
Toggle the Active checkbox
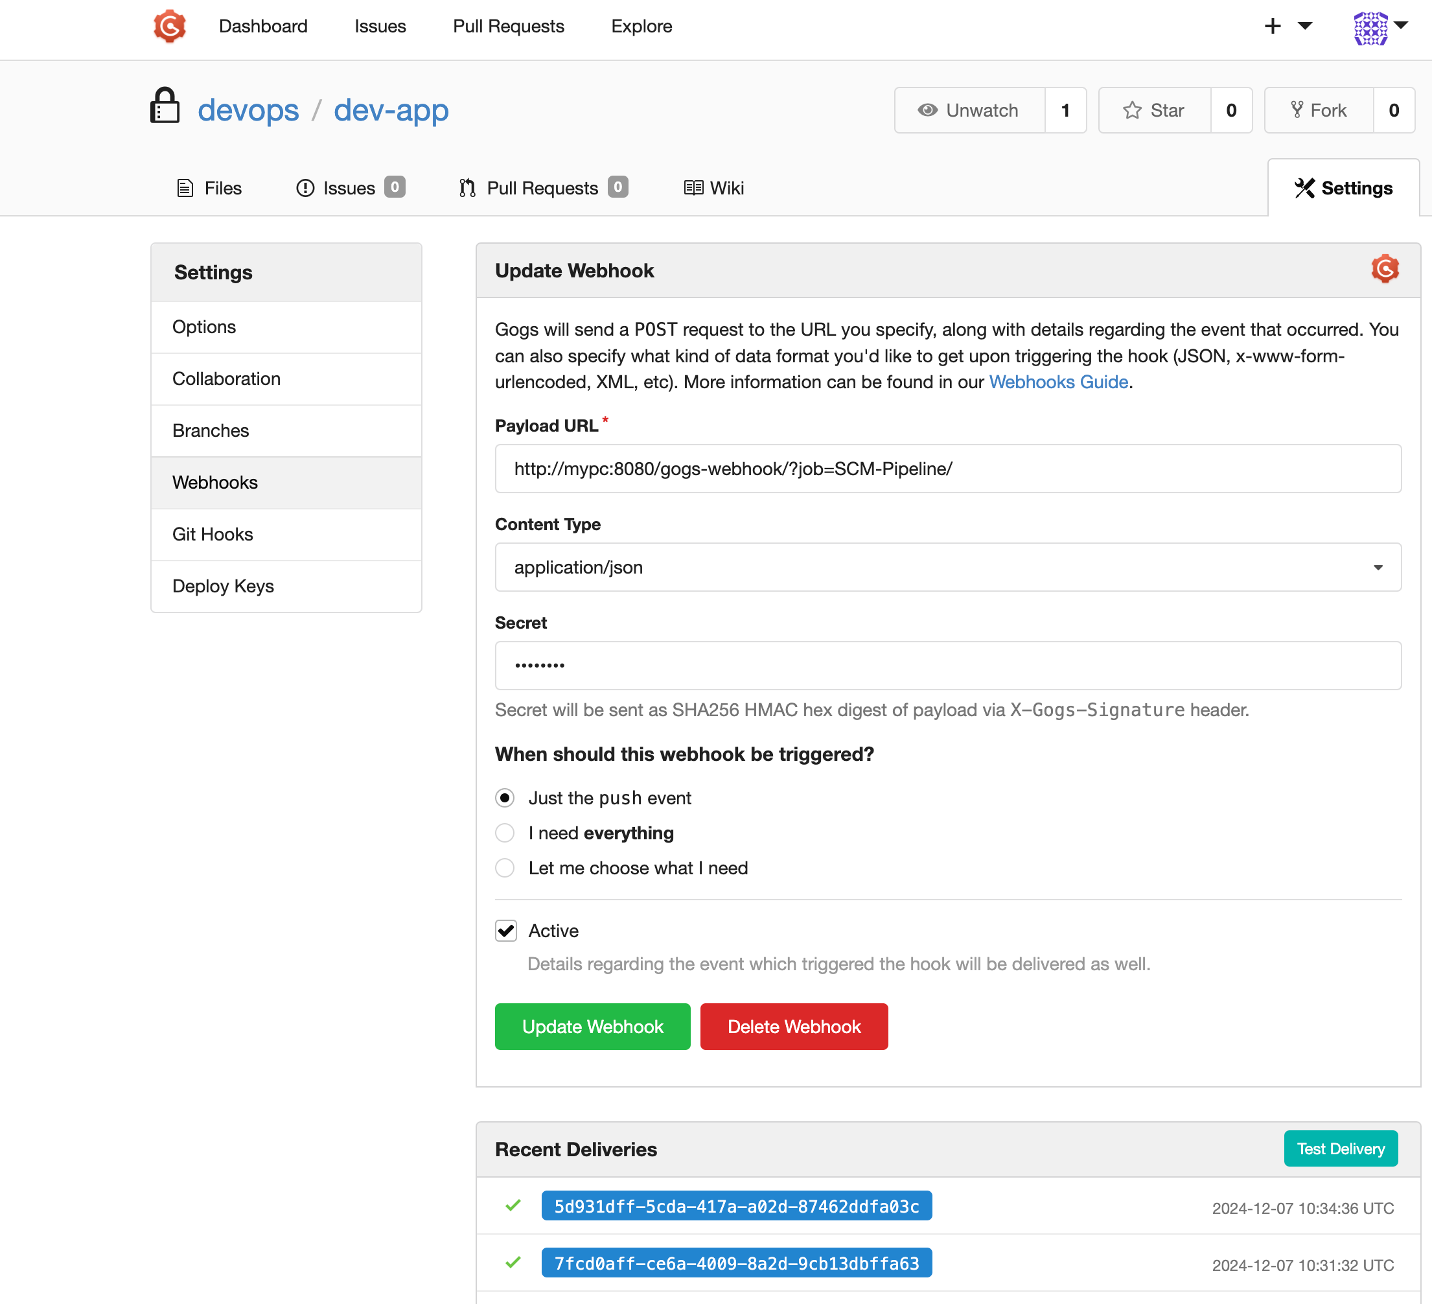click(506, 931)
